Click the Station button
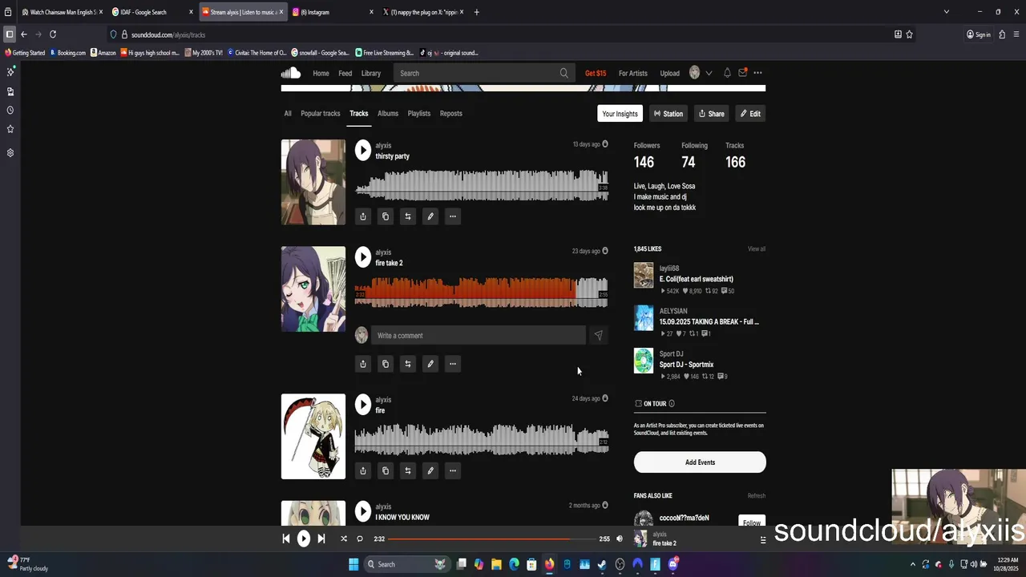 coord(669,114)
